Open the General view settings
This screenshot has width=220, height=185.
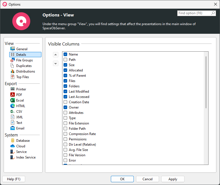22,49
